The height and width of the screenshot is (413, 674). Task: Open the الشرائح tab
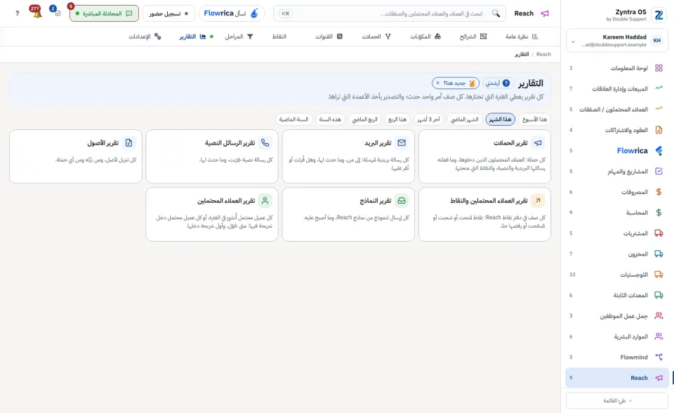coord(473,37)
